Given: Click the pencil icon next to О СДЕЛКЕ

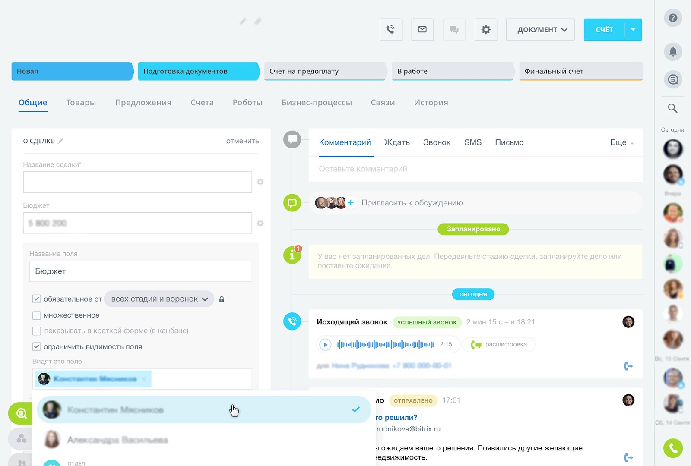Looking at the screenshot, I should [x=60, y=141].
